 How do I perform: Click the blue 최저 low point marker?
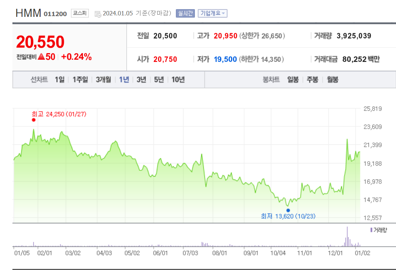(288, 210)
